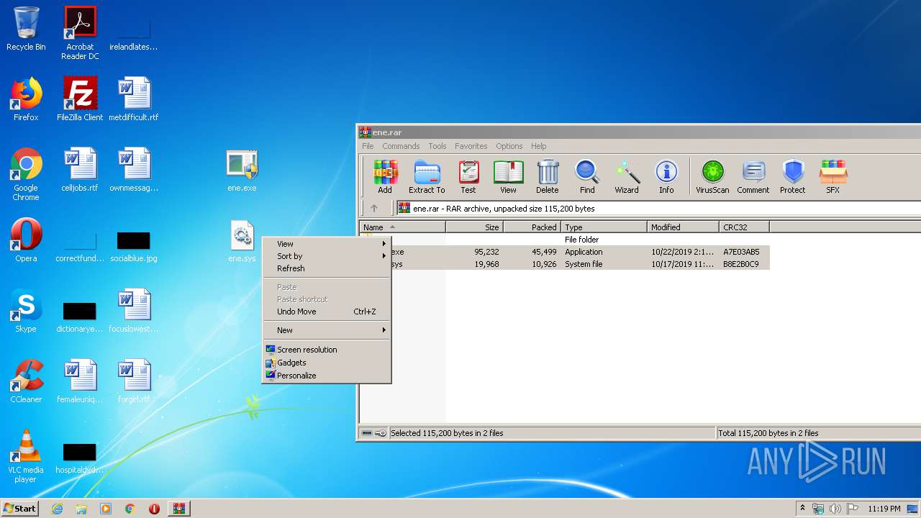Image resolution: width=921 pixels, height=518 pixels.
Task: Open the File menu in WinRAR
Action: (368, 146)
